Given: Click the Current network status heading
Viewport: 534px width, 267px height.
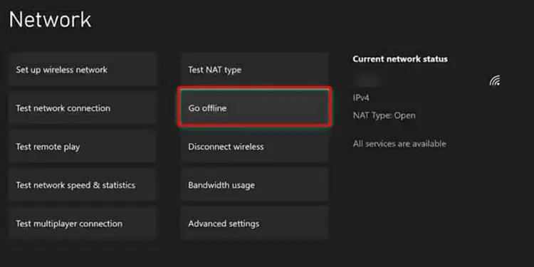Looking at the screenshot, I should [x=400, y=59].
